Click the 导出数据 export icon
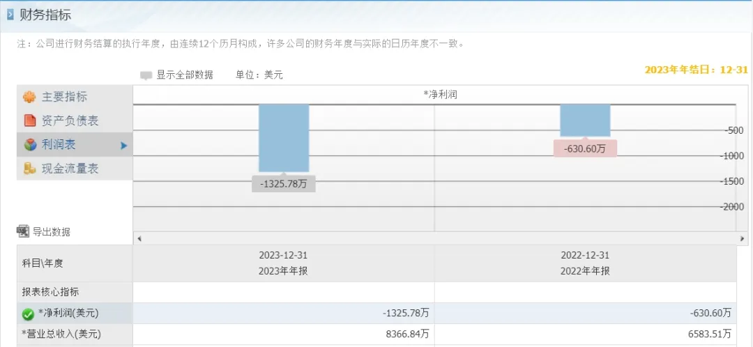753x347 pixels. (x=22, y=231)
